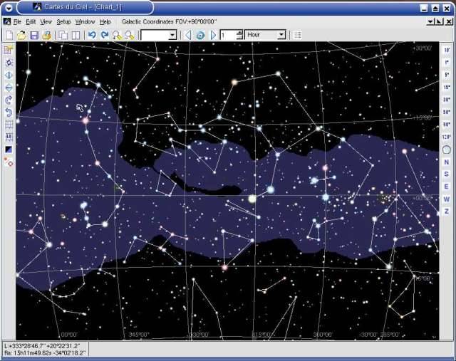This screenshot has width=456, height=361.
Task: Set field of view to 120 degrees
Action: pos(447,137)
